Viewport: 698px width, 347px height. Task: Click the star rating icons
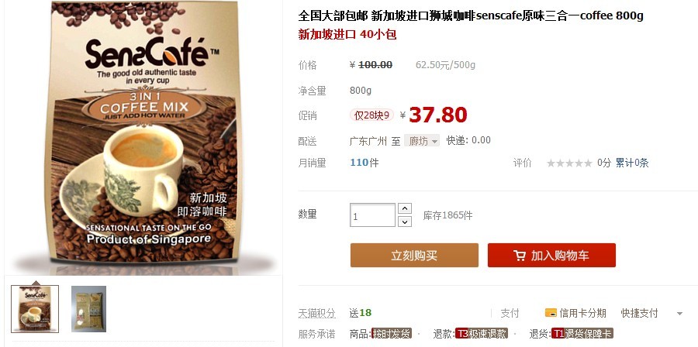point(569,163)
